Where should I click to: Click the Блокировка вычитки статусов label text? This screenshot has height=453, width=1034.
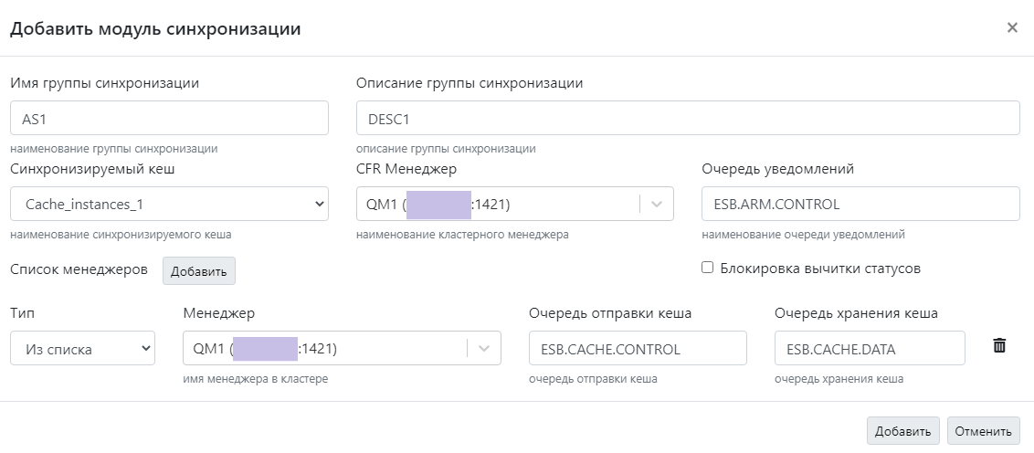click(x=819, y=269)
